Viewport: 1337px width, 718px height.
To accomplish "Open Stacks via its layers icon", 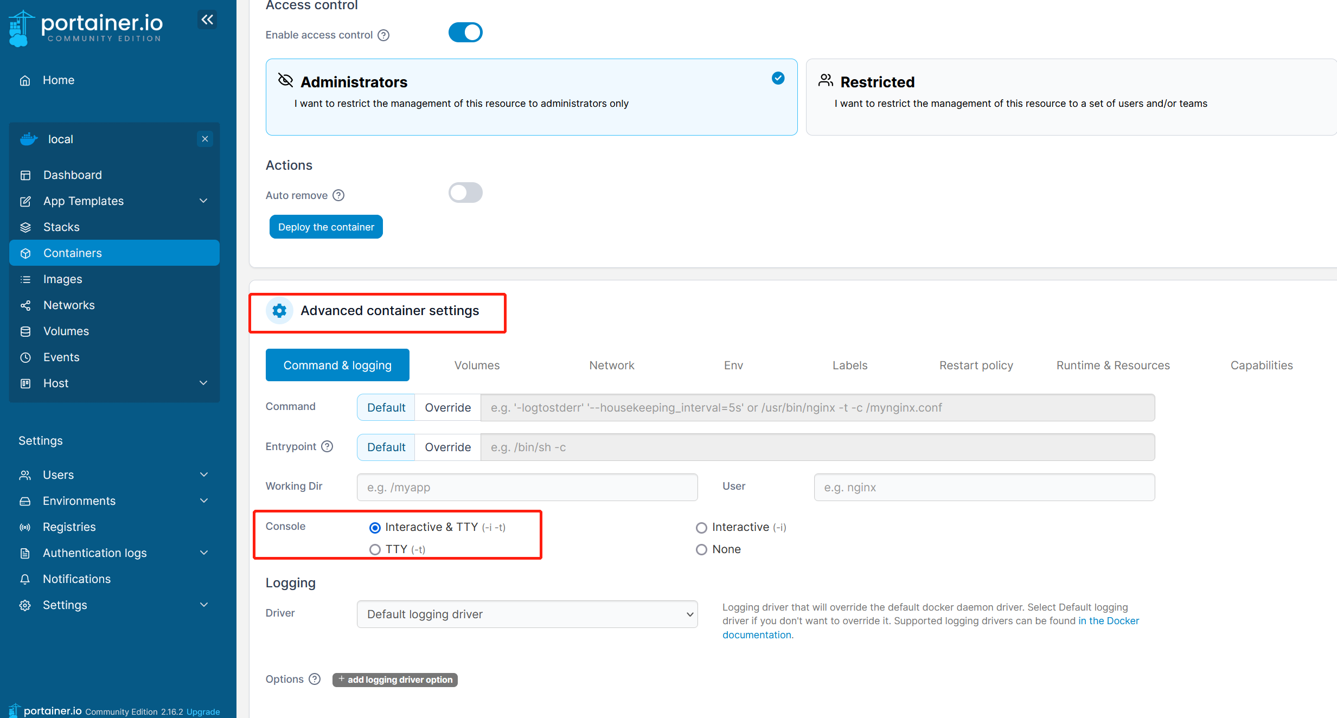I will [x=25, y=227].
